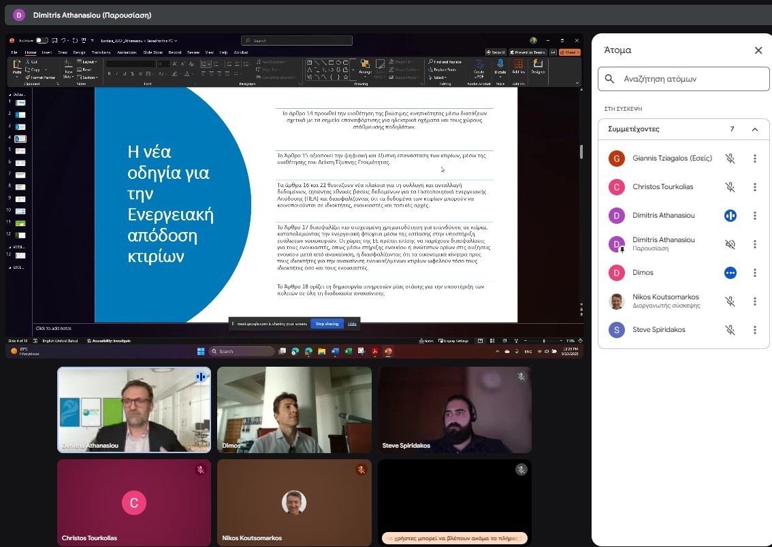This screenshot has width=772, height=547.
Task: Click muted mic icon for Giannis Tziagalos
Action: tap(730, 159)
